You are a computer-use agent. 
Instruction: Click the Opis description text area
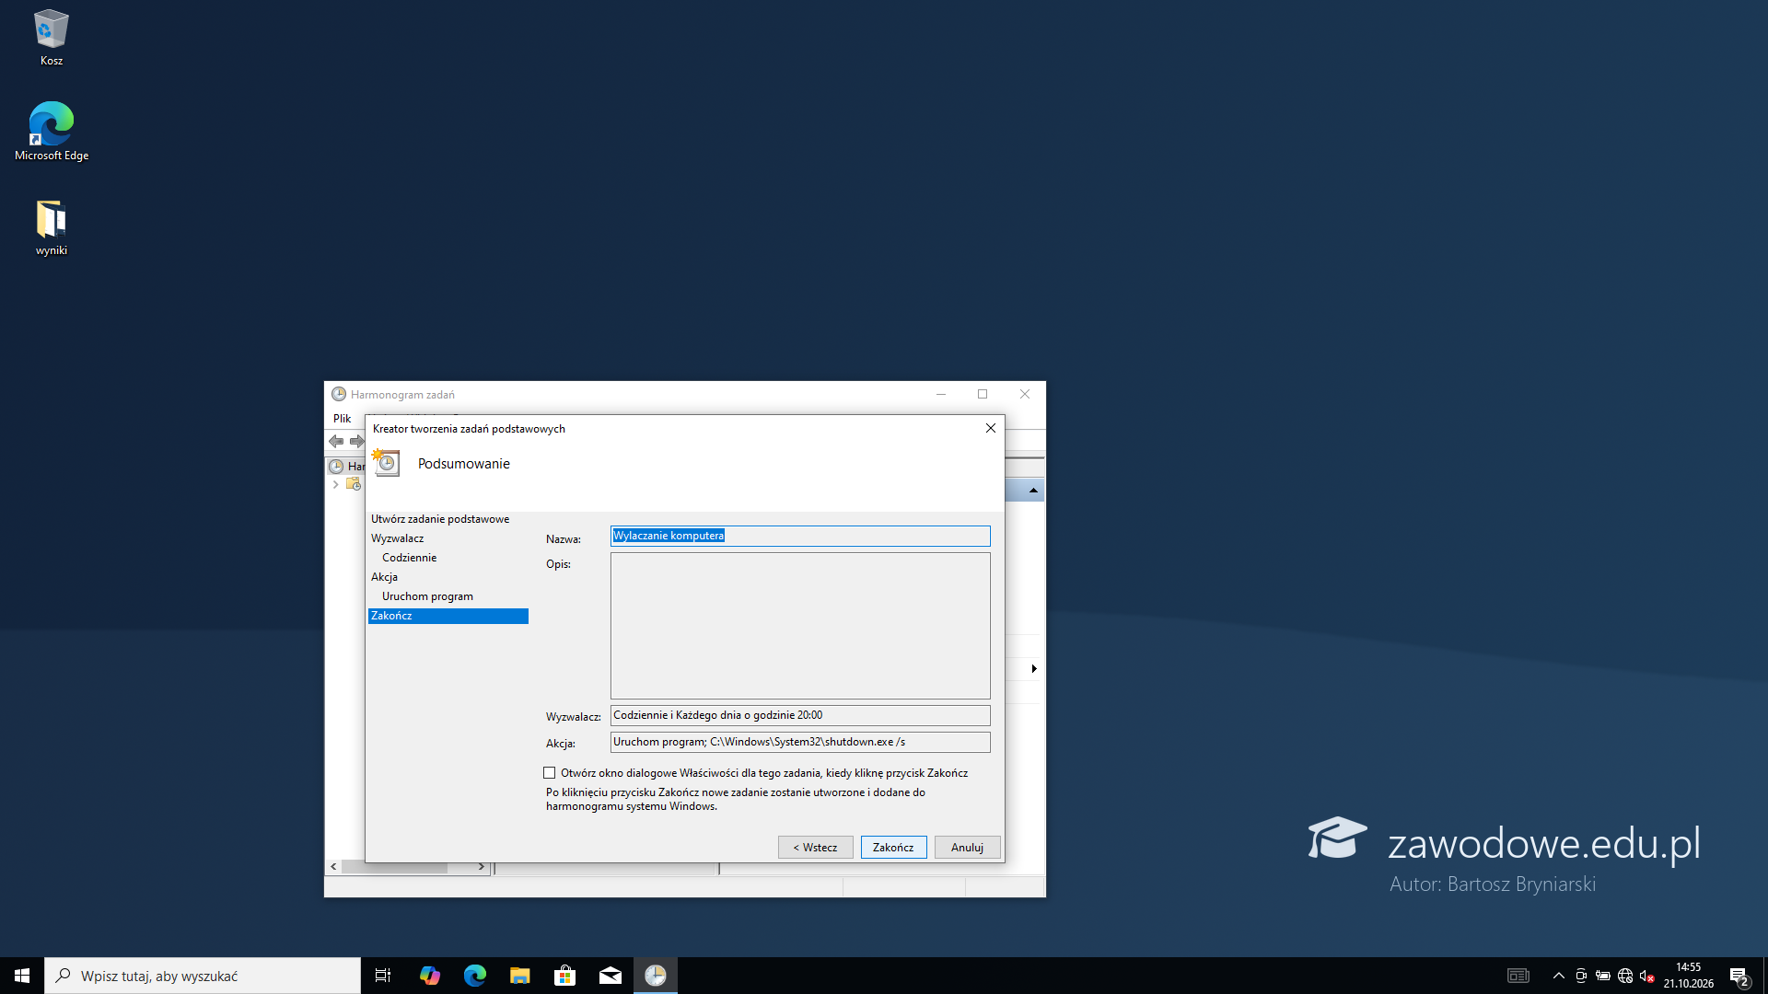(800, 626)
